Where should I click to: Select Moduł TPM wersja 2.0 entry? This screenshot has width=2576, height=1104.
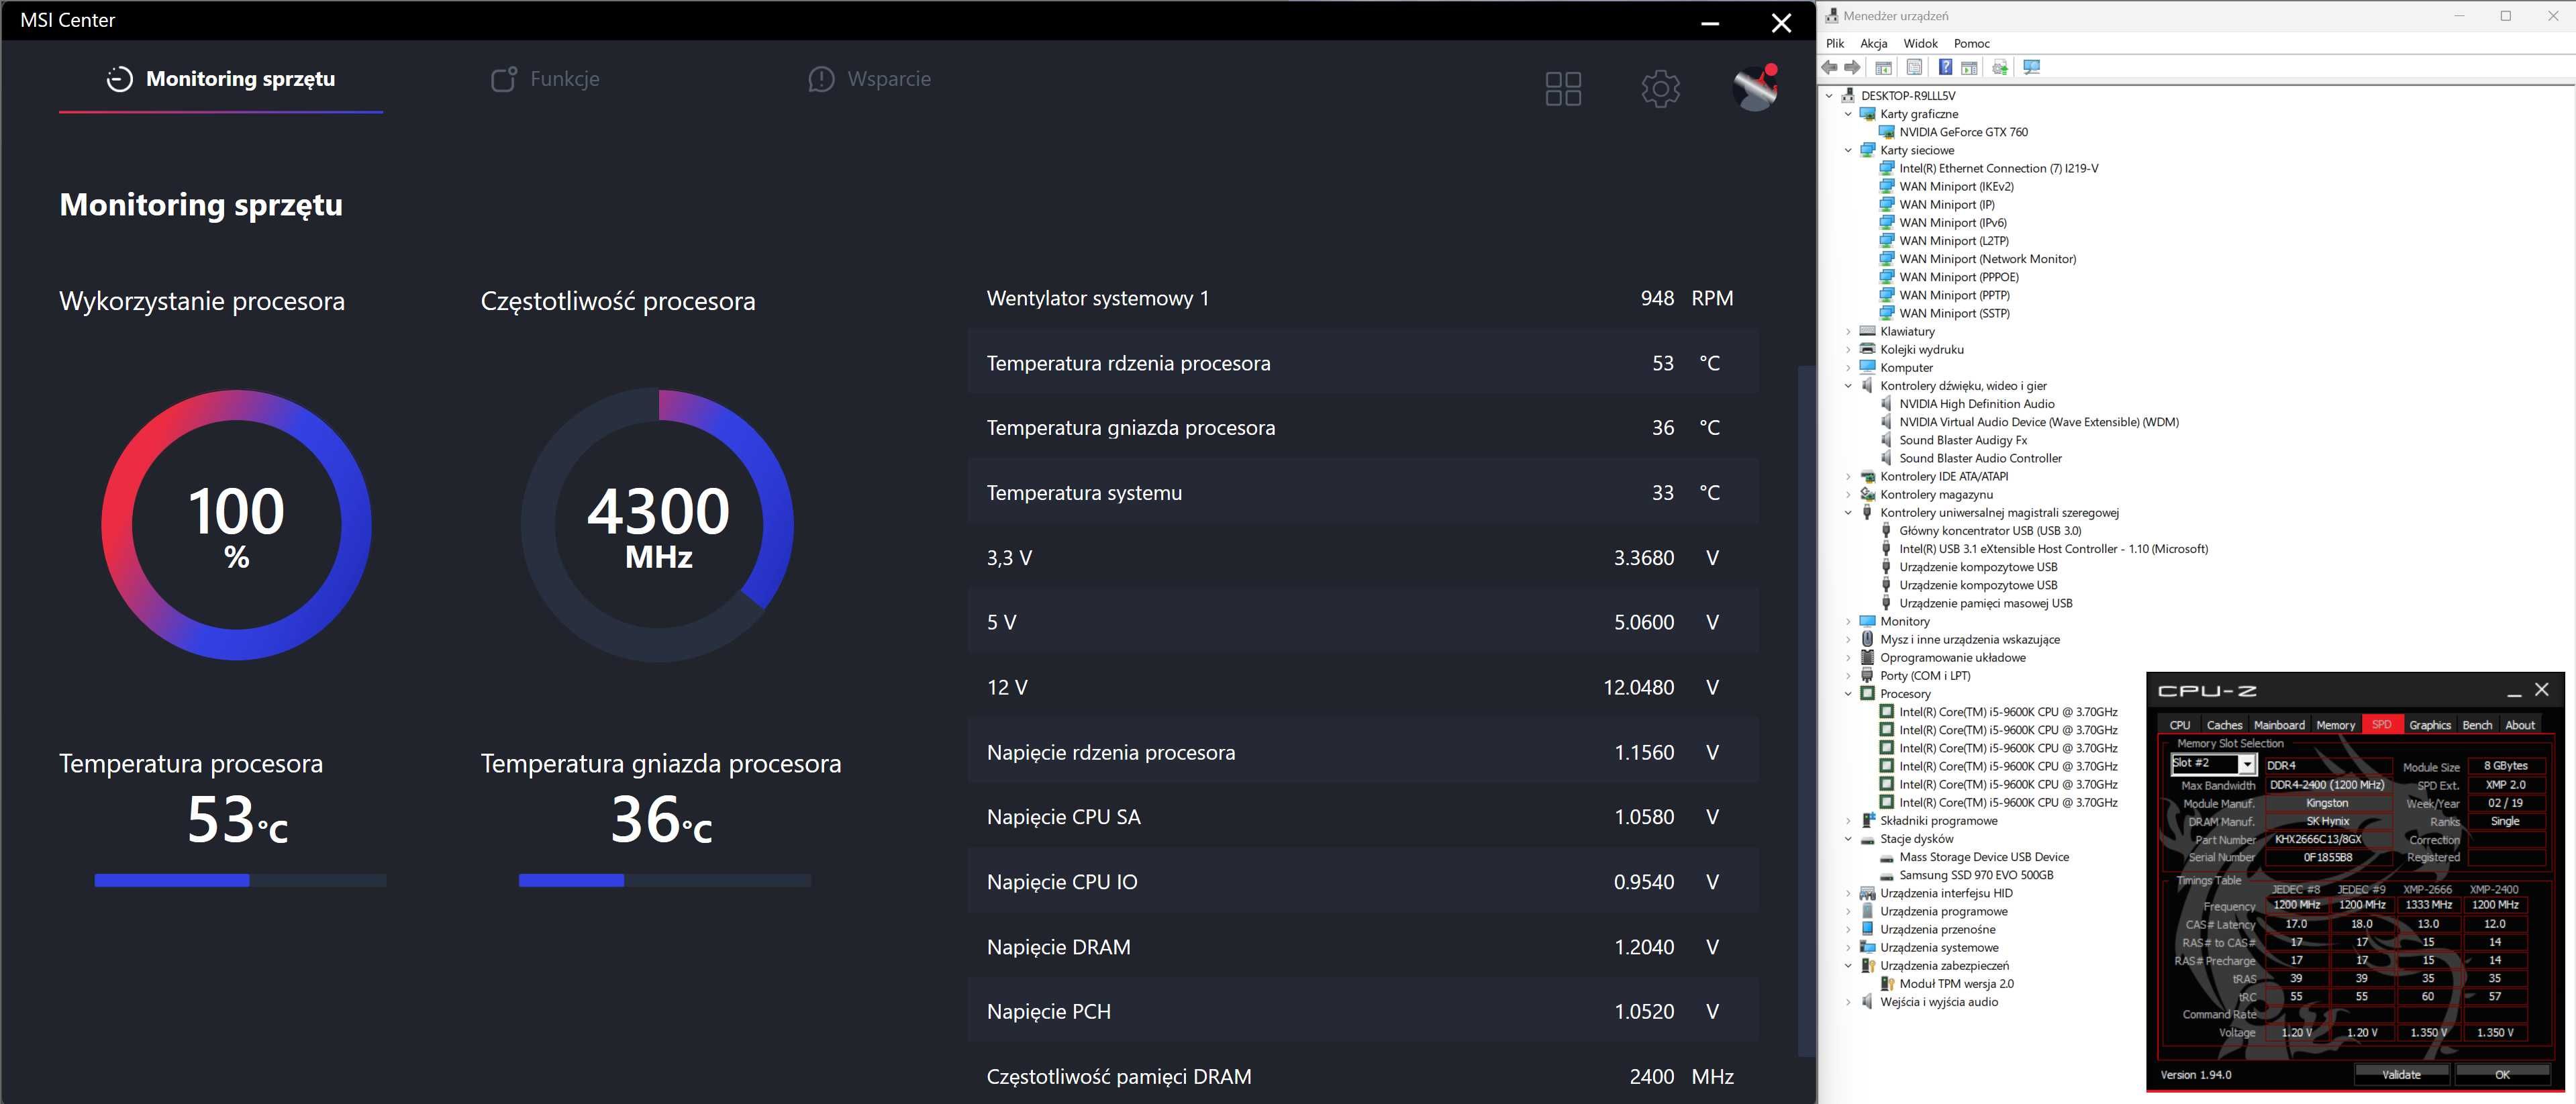click(1956, 984)
